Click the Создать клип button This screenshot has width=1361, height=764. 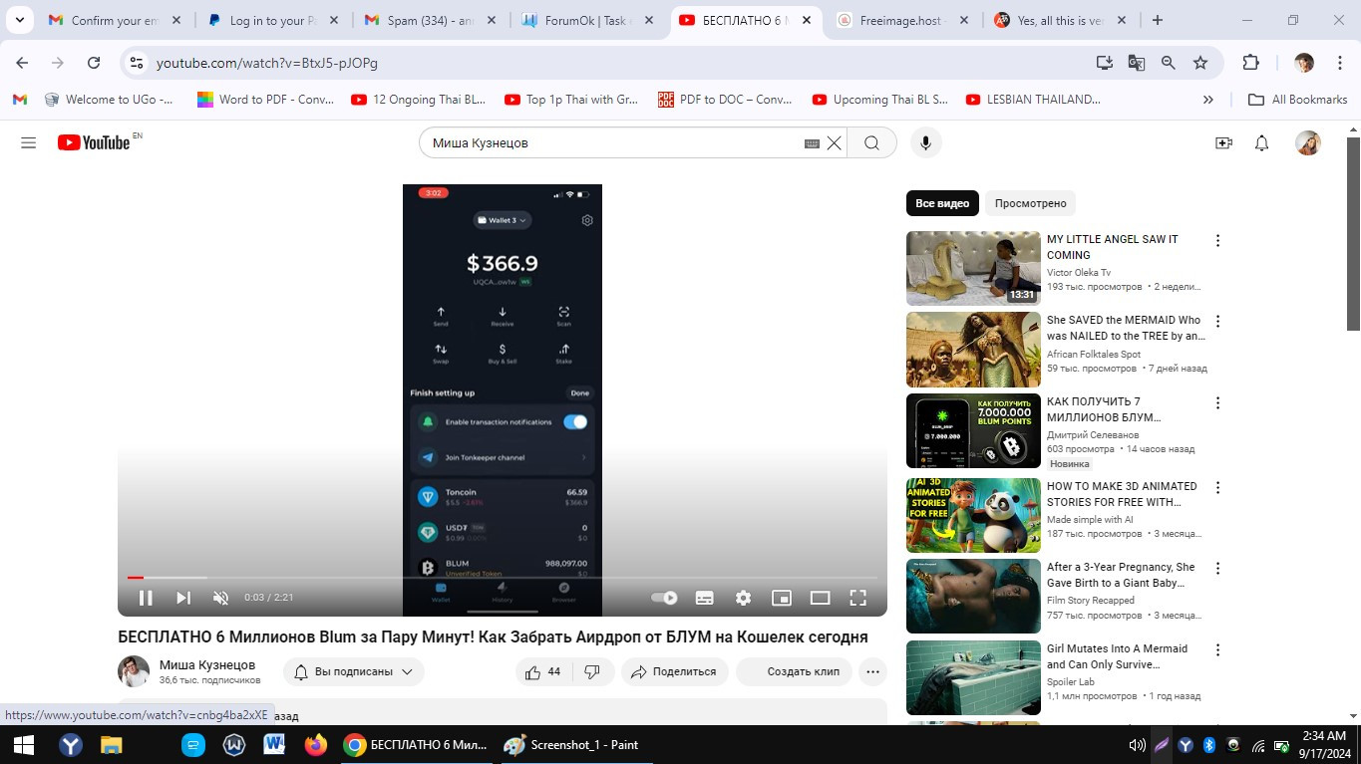(794, 671)
